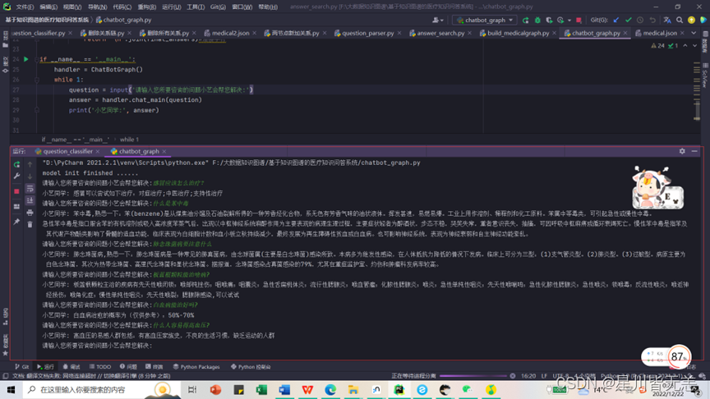Open Git history clock icon
710x399 pixels.
click(x=640, y=20)
